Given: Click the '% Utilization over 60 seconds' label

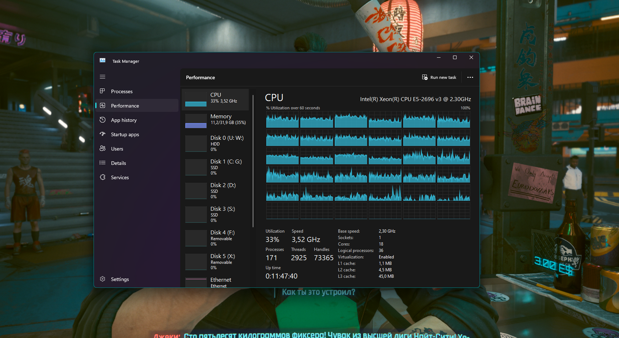Looking at the screenshot, I should 293,108.
